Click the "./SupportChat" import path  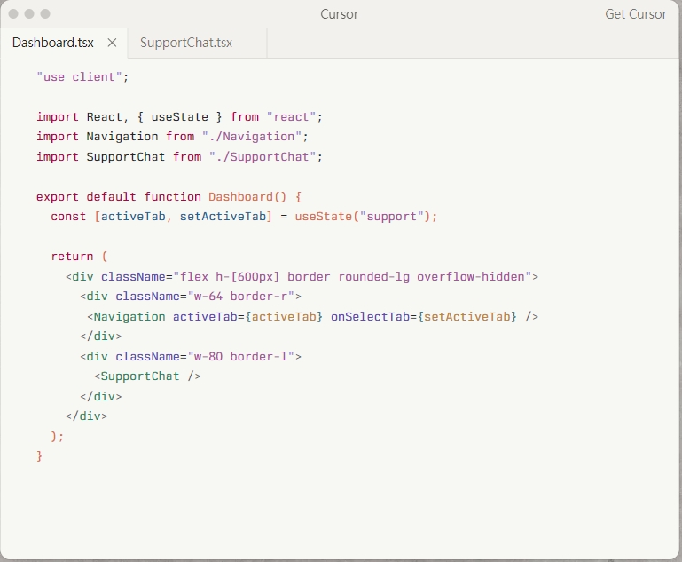click(x=263, y=157)
